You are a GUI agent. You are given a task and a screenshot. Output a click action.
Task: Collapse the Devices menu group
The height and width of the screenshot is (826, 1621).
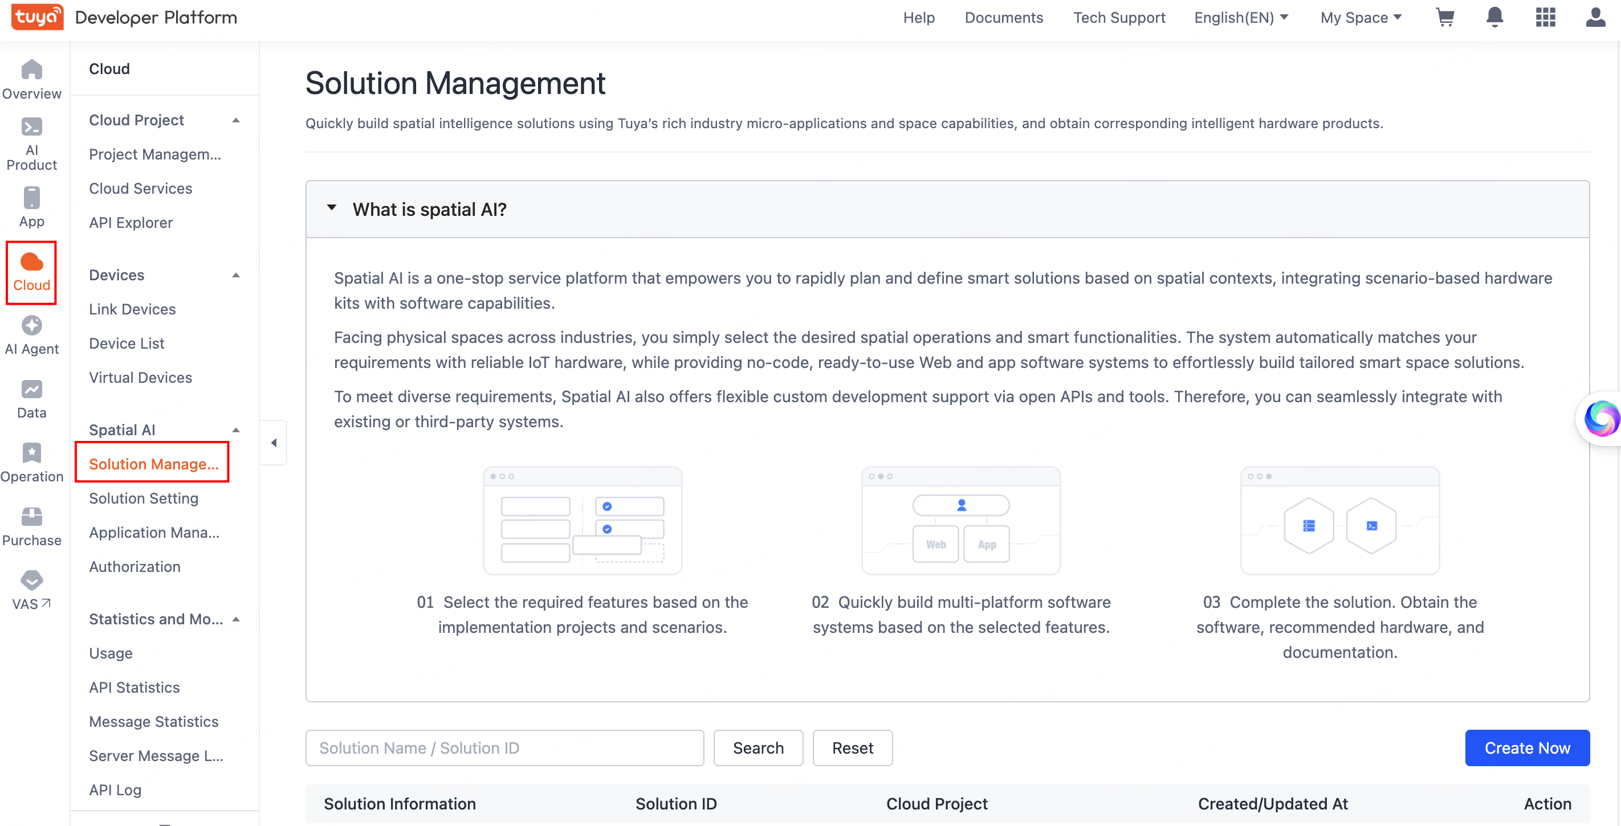tap(236, 275)
